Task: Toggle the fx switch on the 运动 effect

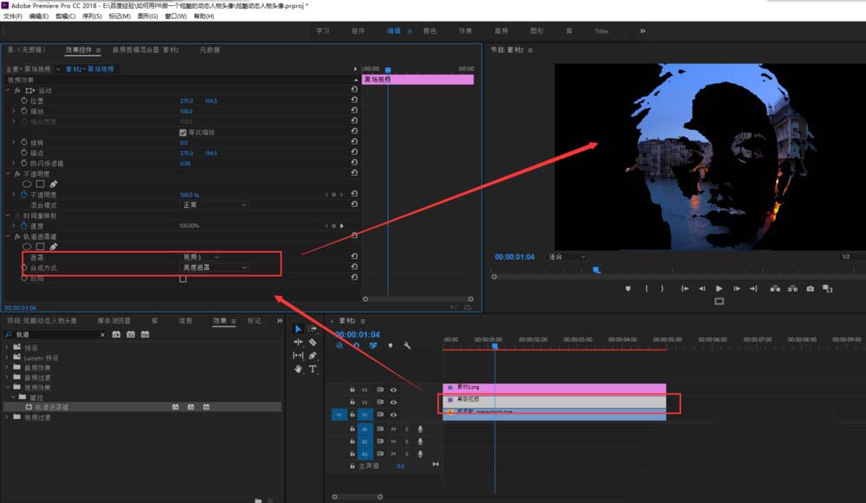Action: 17,90
